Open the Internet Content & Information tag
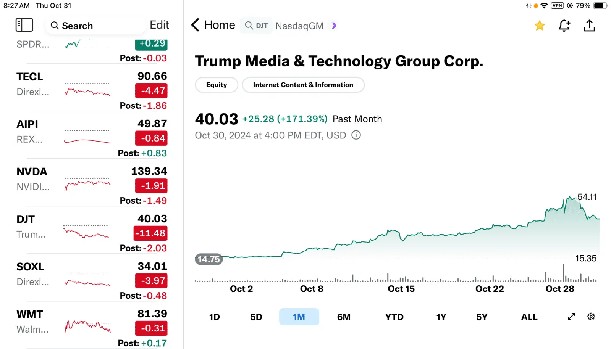Screen dimensions: 611x349 point(303,85)
